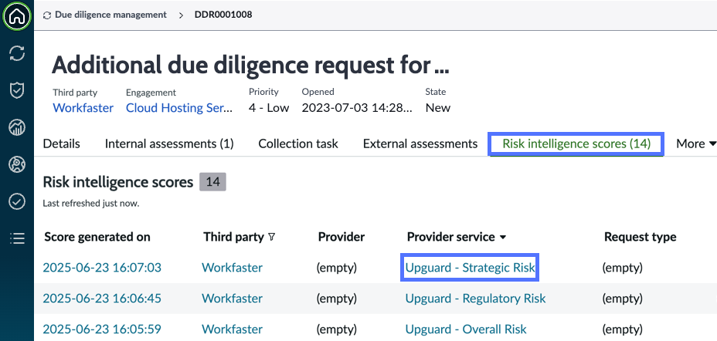The width and height of the screenshot is (717, 341).
Task: Click the Third party column header
Action: (233, 237)
